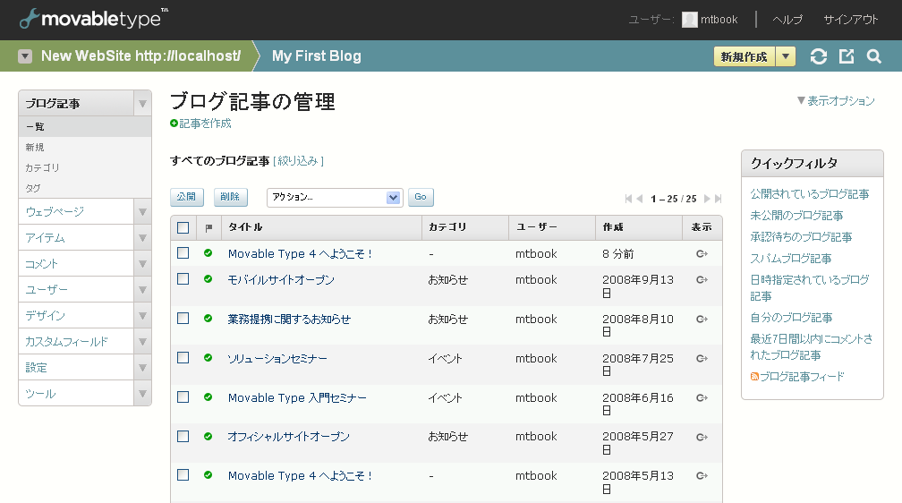Expand the コメント sidebar menu

(142, 264)
